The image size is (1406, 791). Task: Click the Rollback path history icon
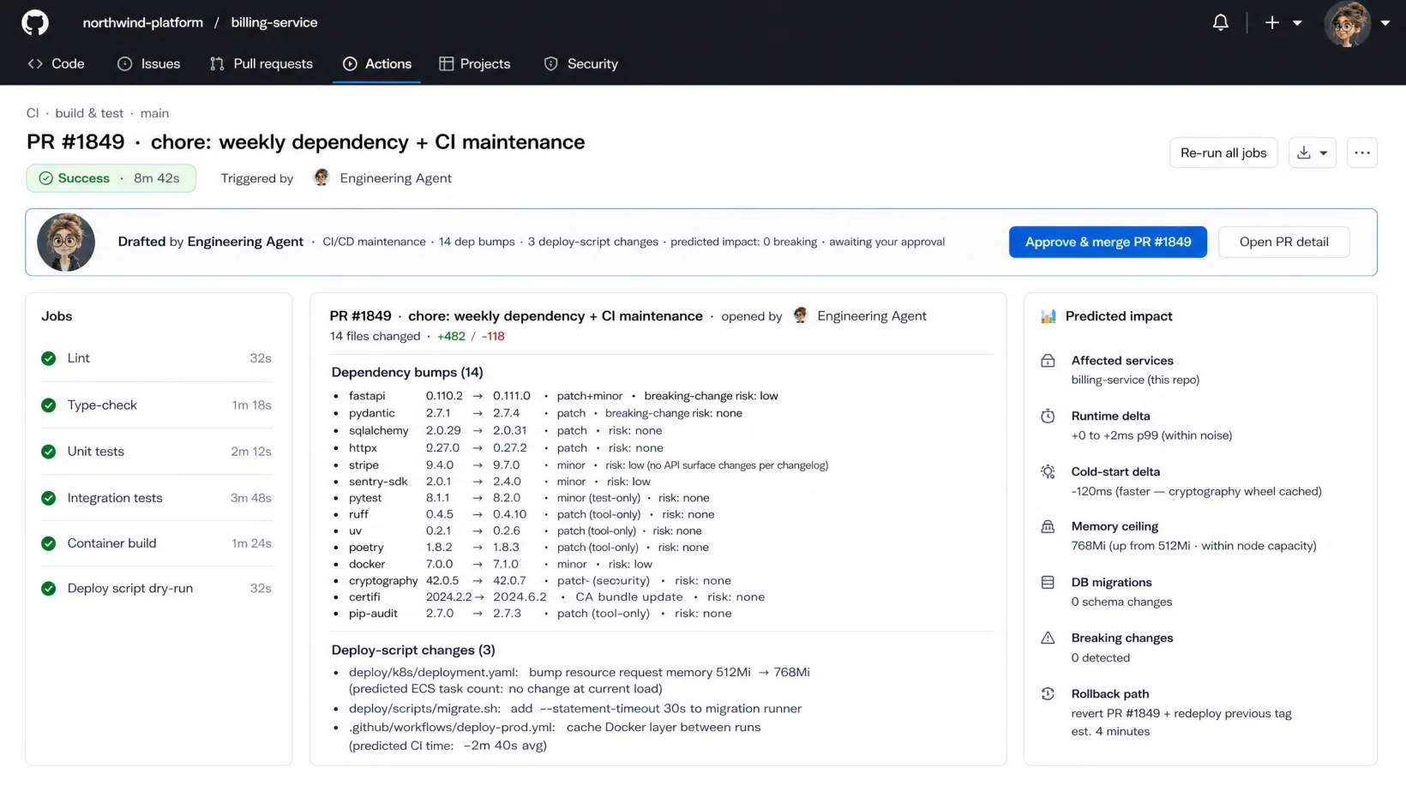pos(1048,694)
